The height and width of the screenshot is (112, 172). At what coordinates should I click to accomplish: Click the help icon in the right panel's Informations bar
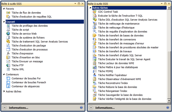point(167,108)
